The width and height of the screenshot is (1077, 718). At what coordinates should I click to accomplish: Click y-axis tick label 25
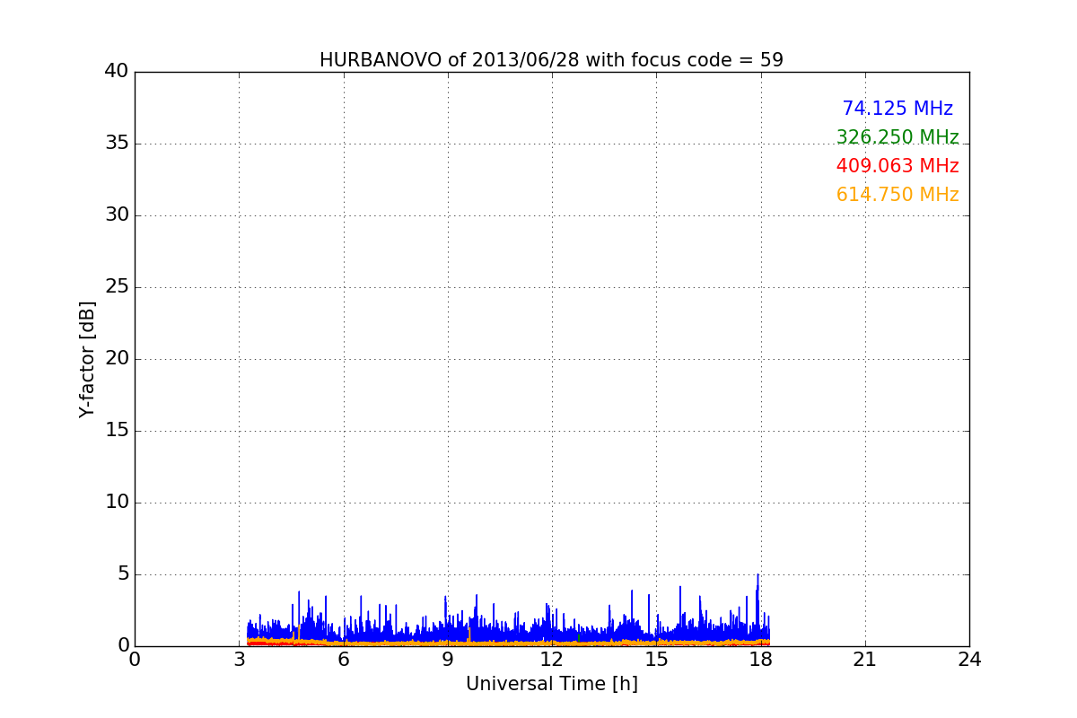click(x=117, y=287)
